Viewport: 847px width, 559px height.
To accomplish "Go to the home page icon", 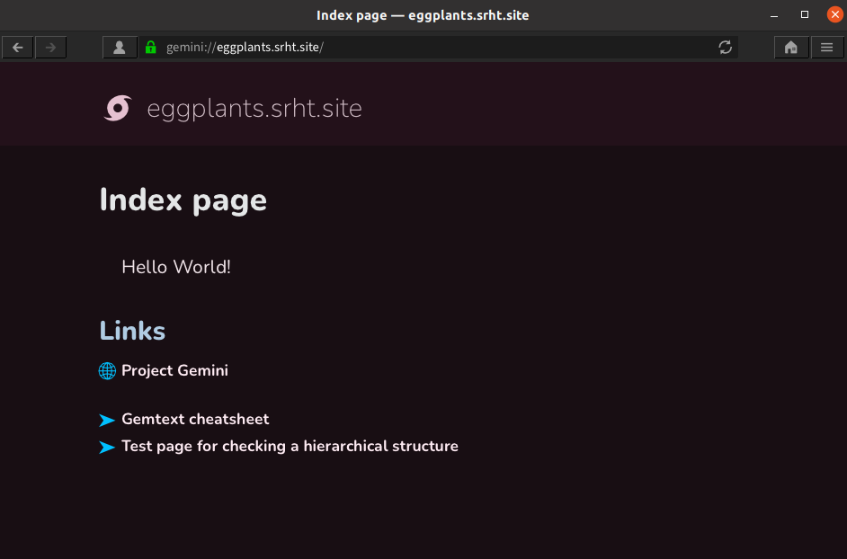I will pos(791,48).
